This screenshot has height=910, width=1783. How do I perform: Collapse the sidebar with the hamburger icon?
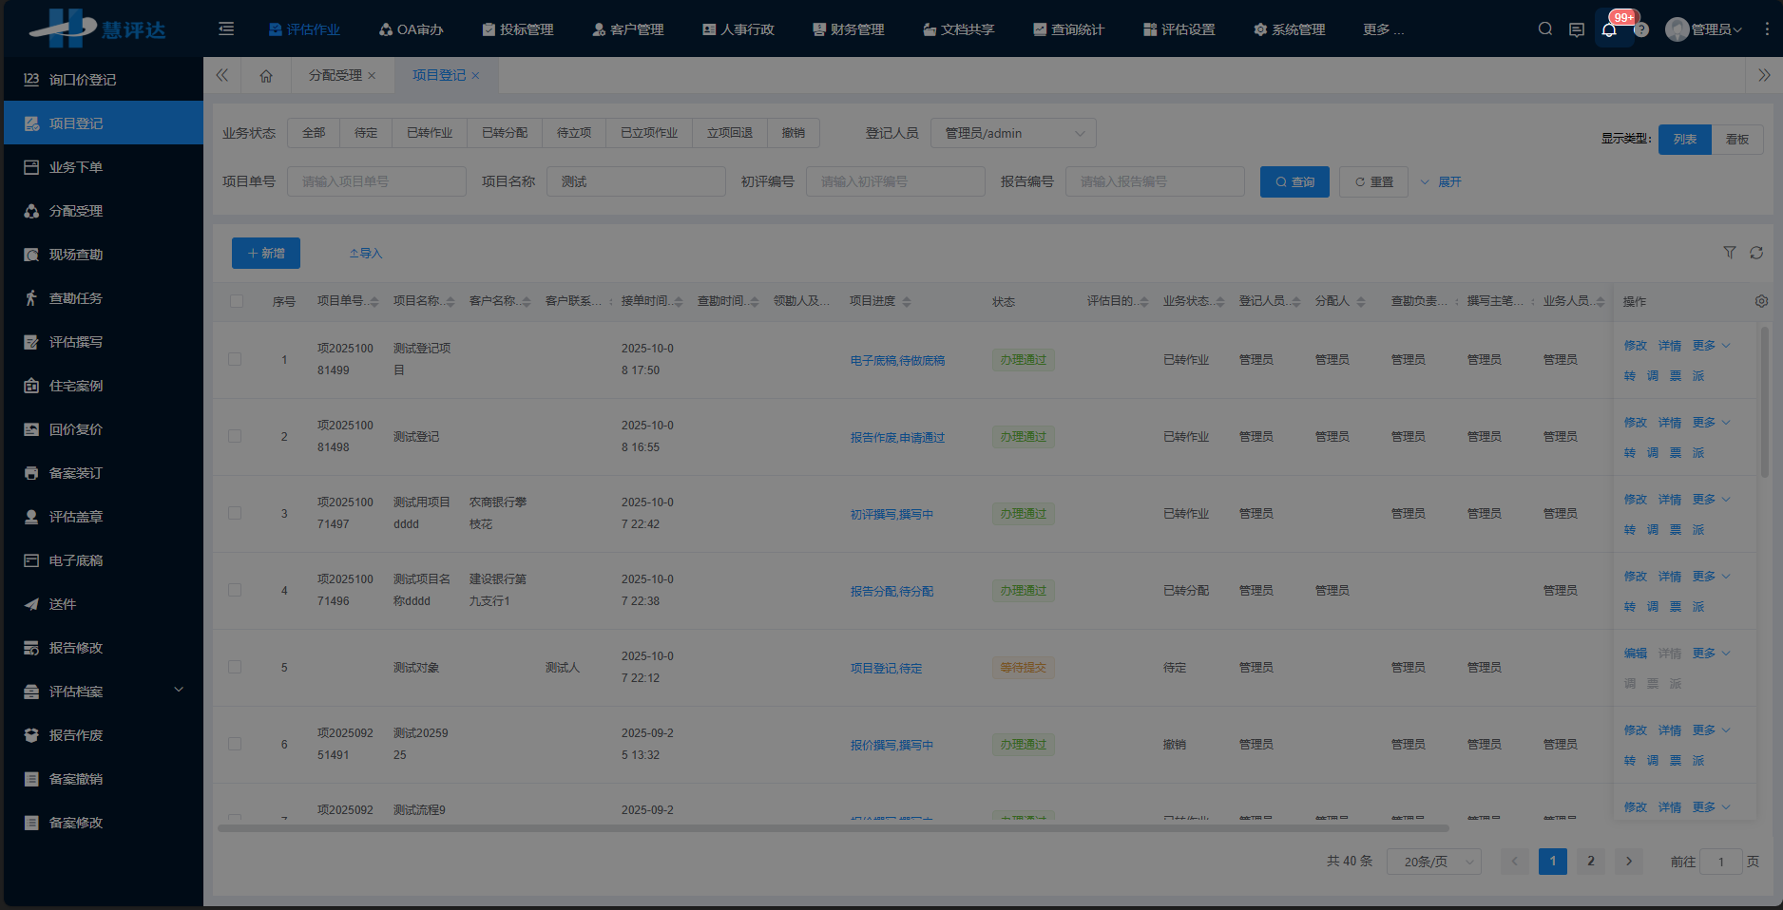pyautogui.click(x=226, y=28)
